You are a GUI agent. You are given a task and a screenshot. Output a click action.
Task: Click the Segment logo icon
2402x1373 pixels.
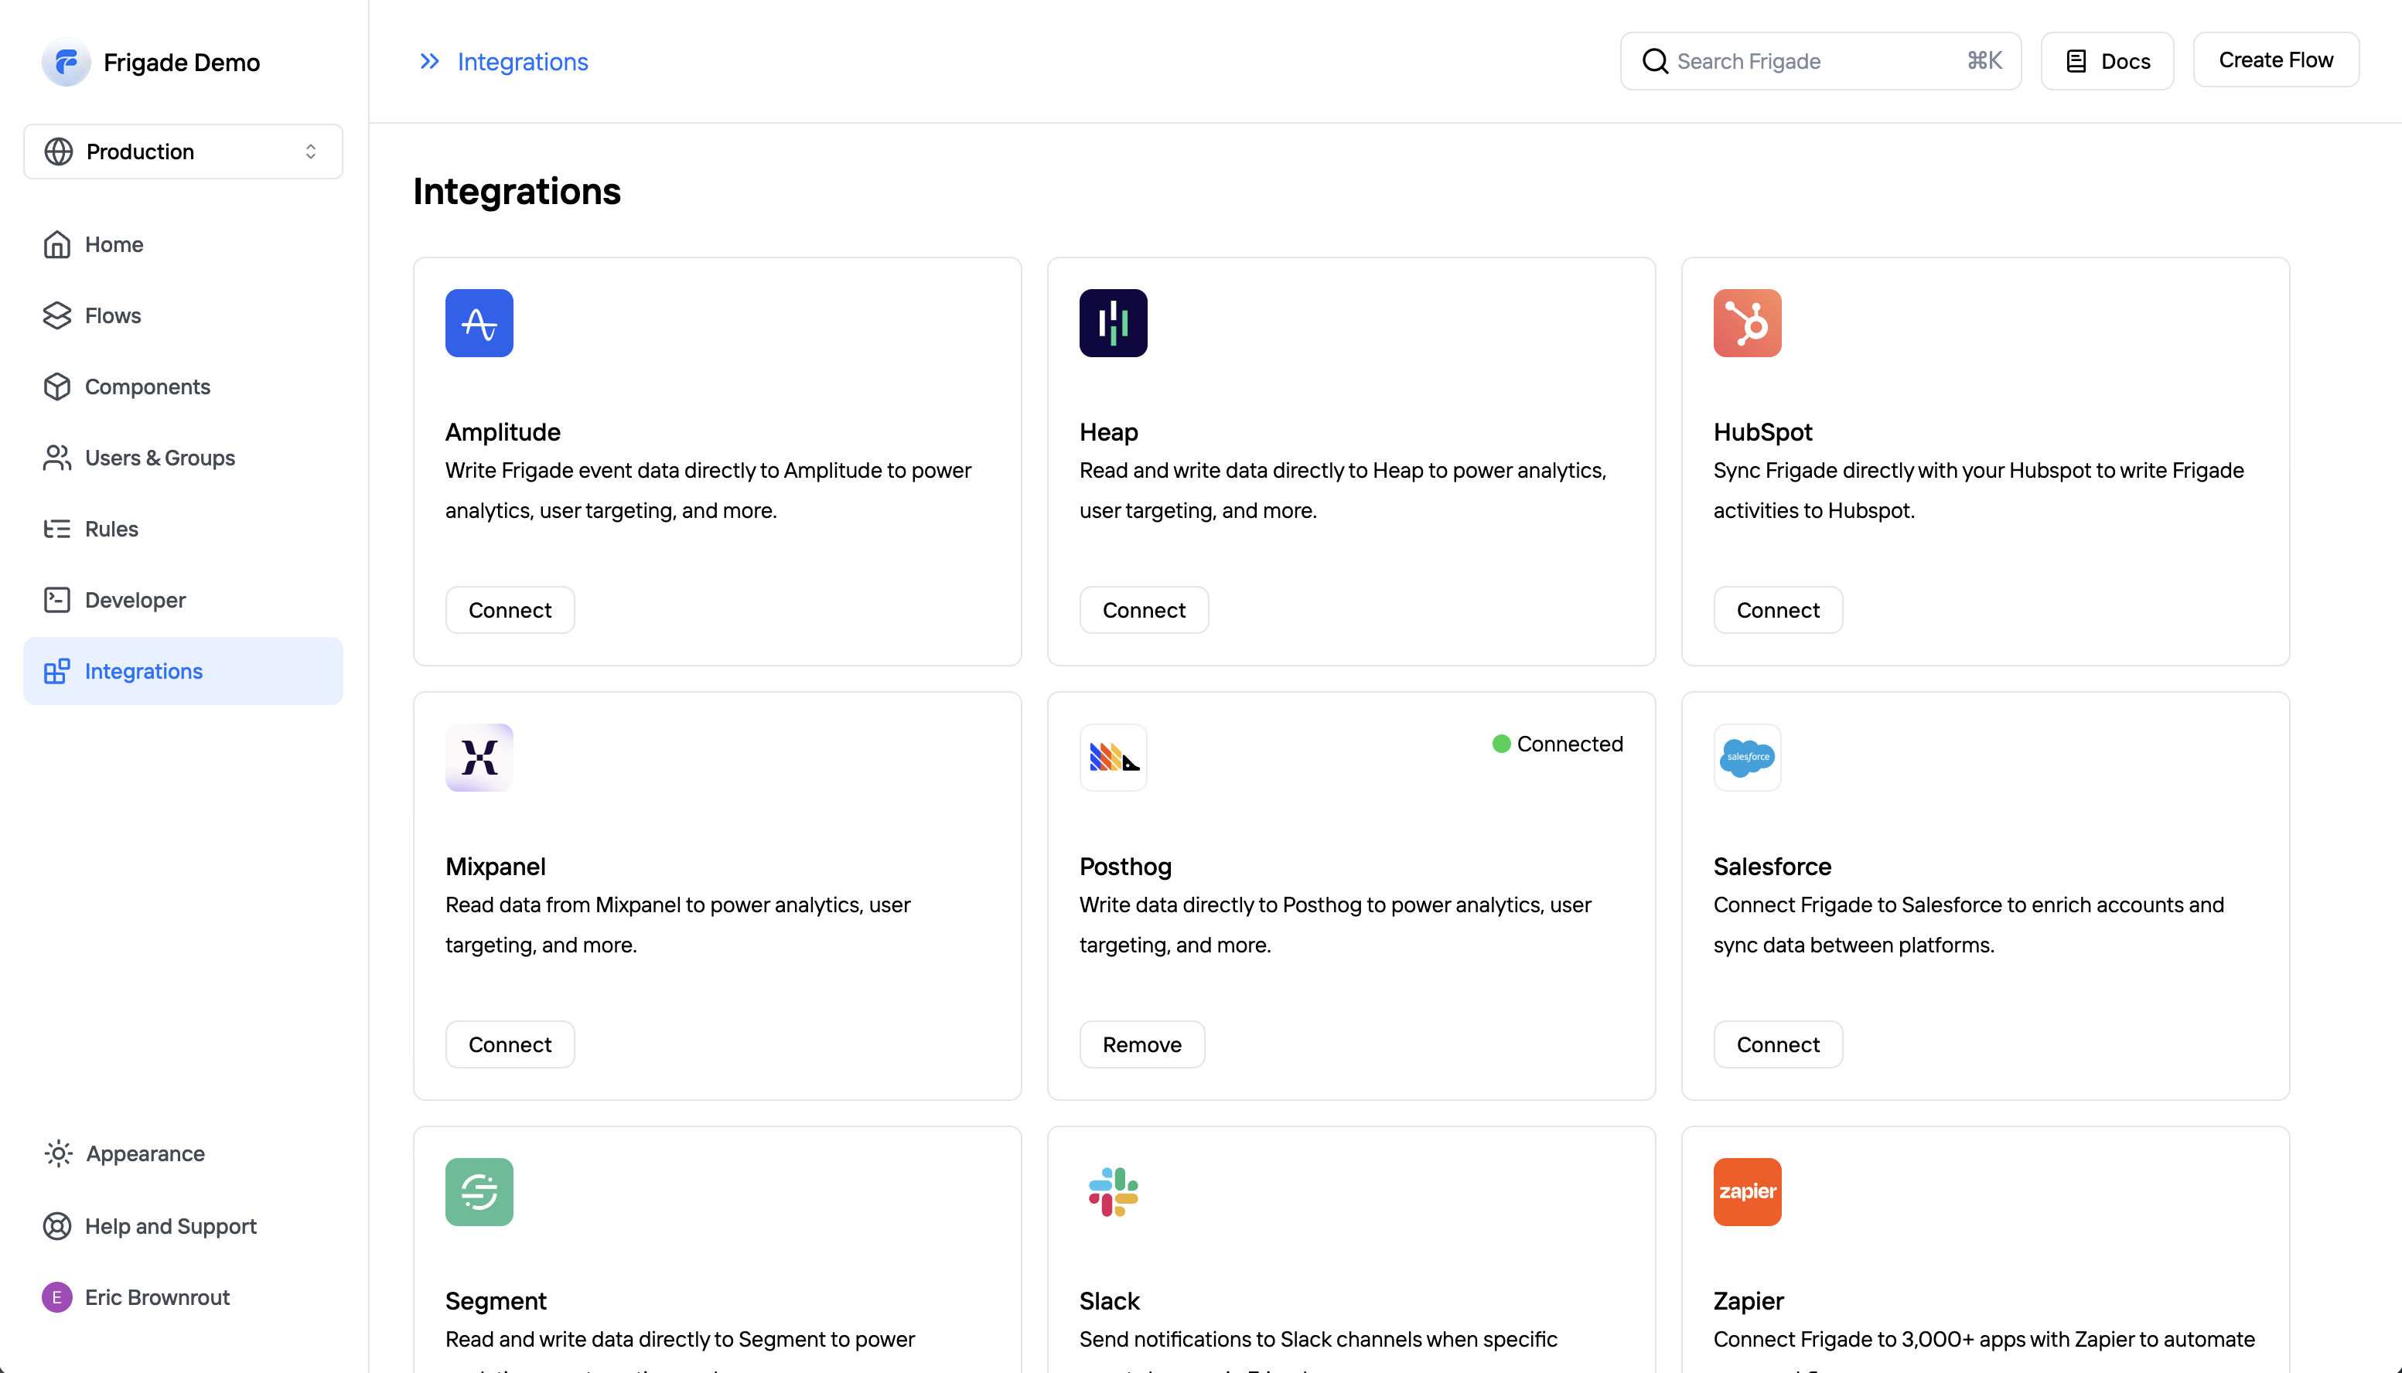pyautogui.click(x=479, y=1191)
